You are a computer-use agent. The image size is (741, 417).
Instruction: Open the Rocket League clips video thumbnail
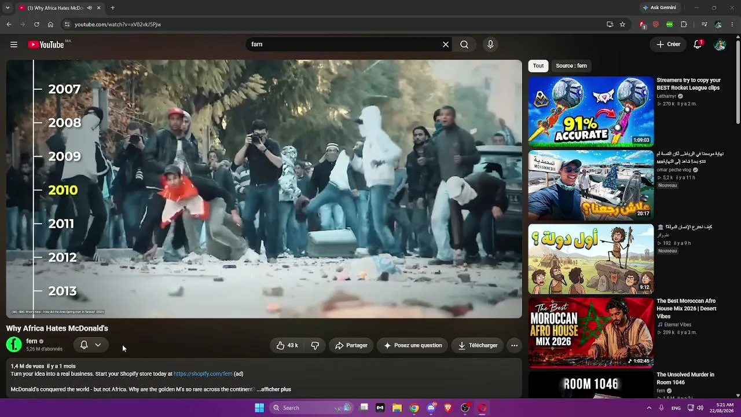[x=591, y=112]
